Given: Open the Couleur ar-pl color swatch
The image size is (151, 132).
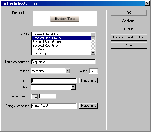Looking at the screenshot, I should click(x=34, y=96).
